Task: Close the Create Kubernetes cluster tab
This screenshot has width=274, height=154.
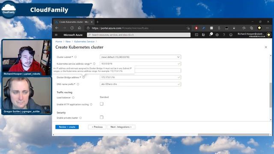Action: coord(92,22)
